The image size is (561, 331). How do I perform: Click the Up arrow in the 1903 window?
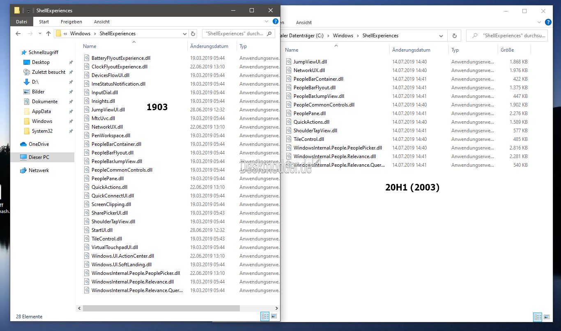(x=48, y=34)
